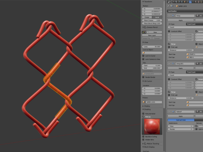Image resolution: width=203 pixels, height=152 pixels.
Task: Click the Array.001 modifier icon
Action: pyautogui.click(x=173, y=64)
